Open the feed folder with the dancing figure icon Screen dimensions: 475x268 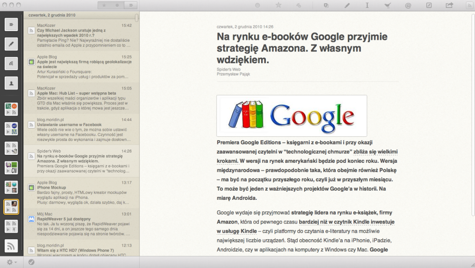pyautogui.click(x=11, y=226)
